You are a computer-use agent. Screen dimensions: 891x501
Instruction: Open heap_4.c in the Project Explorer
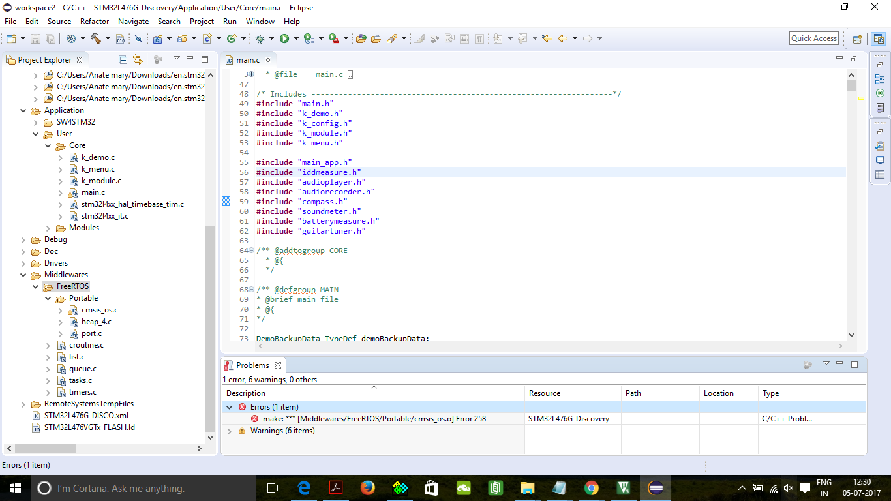click(x=96, y=322)
